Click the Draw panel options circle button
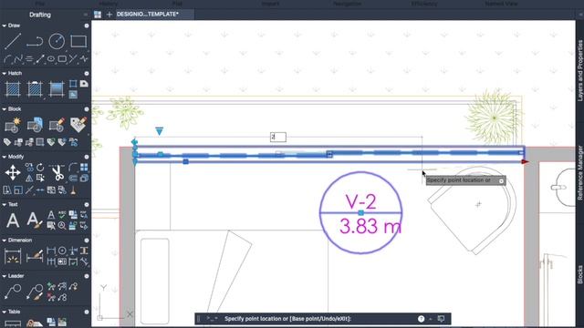The height and width of the screenshot is (328, 584). pyautogui.click(x=87, y=26)
